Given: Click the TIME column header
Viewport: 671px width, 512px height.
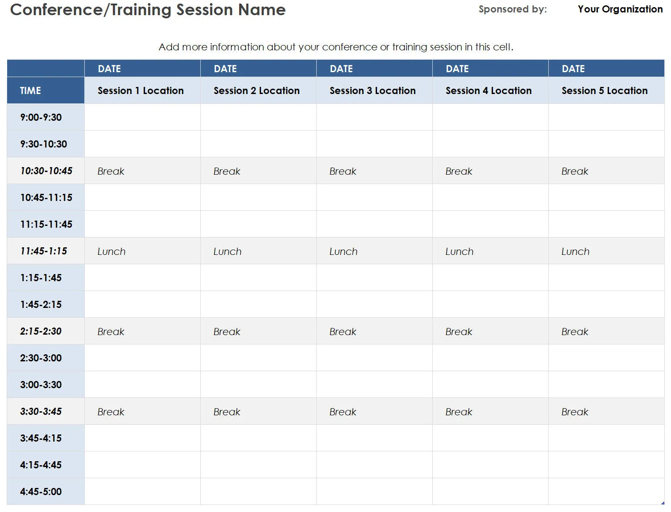Looking at the screenshot, I should click(30, 90).
